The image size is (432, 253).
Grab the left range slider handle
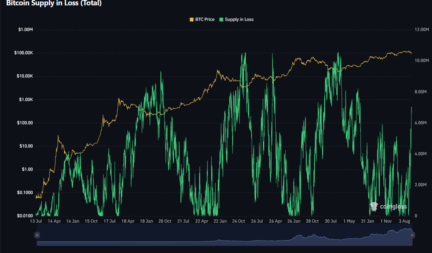tap(37, 235)
